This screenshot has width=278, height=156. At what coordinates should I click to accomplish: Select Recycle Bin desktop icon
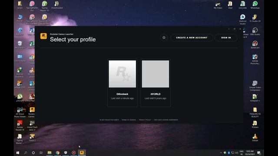coord(20,45)
